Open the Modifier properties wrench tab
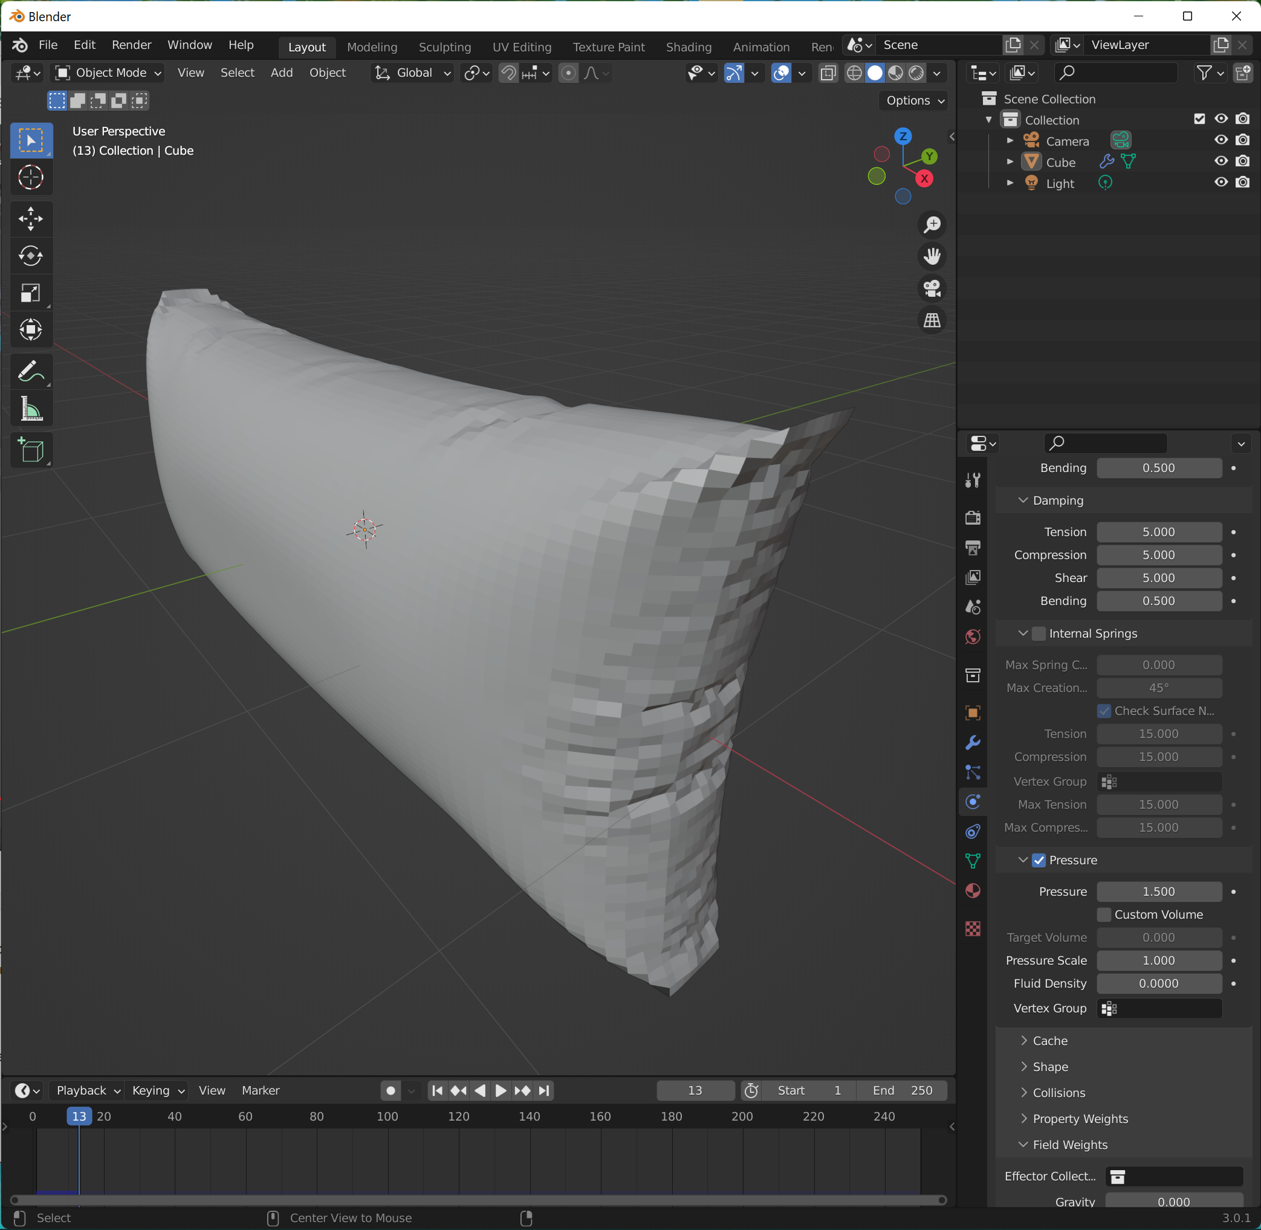Screen dimensions: 1261x1230 [972, 742]
